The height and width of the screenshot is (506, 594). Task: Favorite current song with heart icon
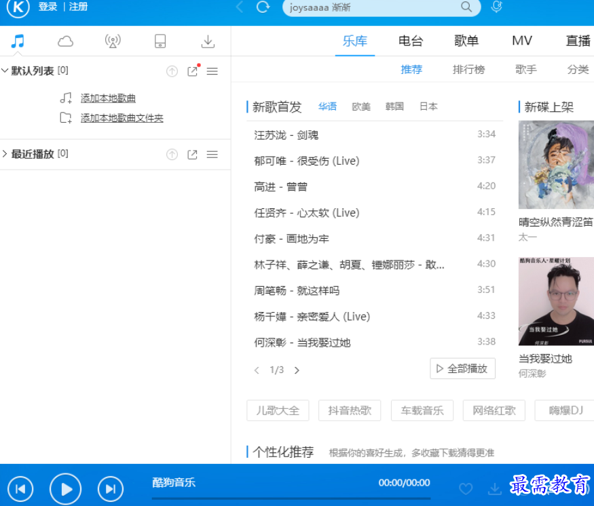[466, 488]
